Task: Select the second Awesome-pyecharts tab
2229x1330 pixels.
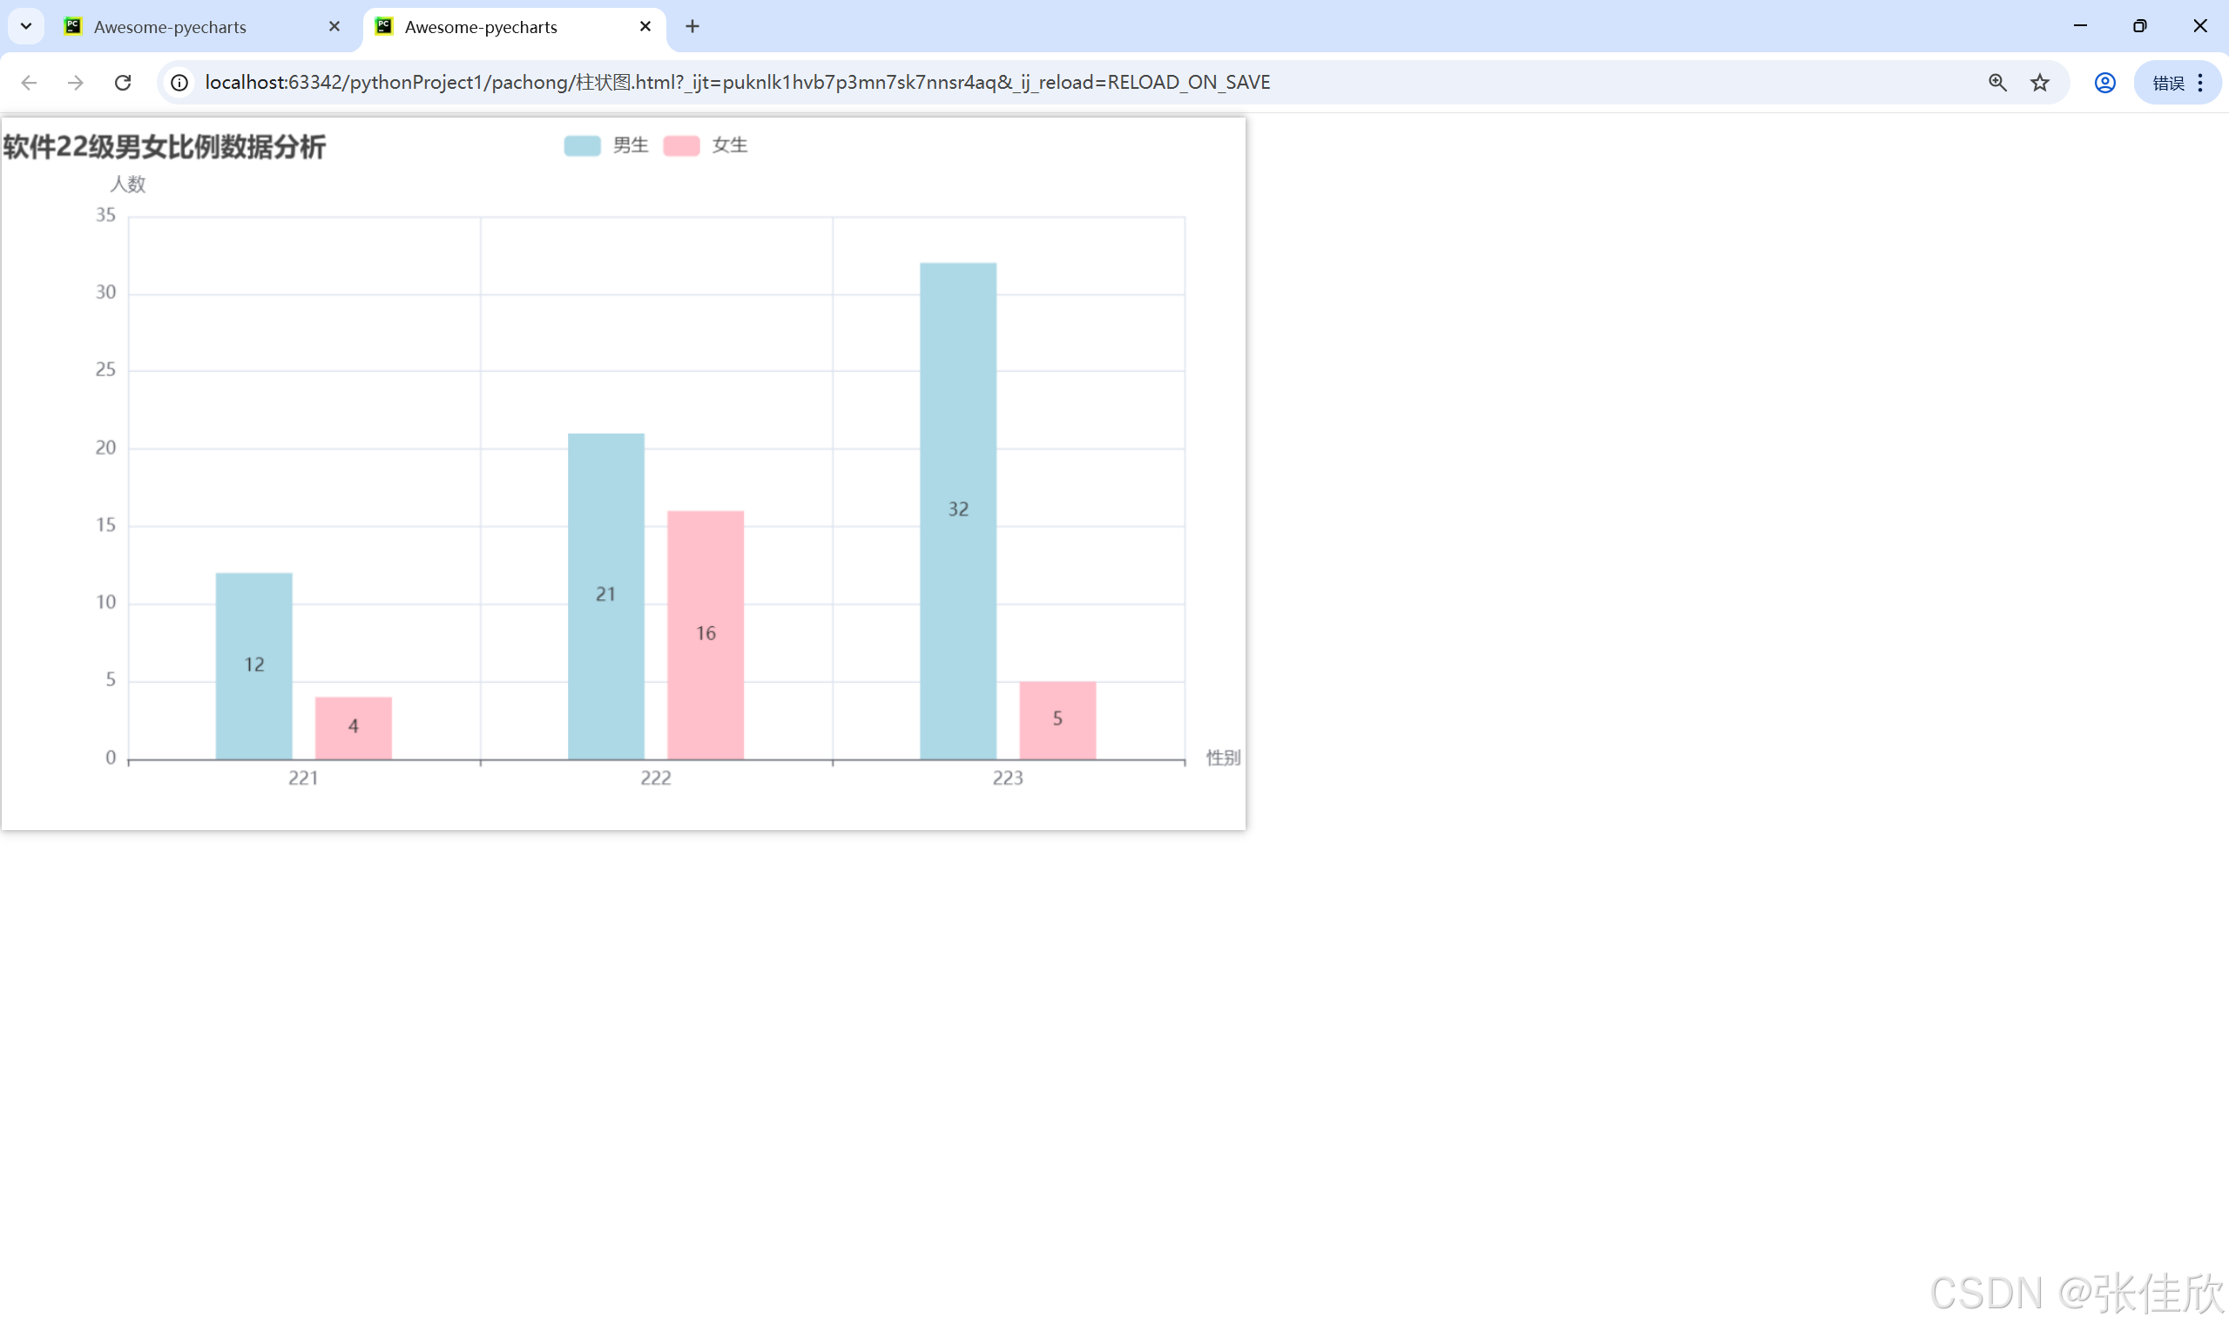Action: pyautogui.click(x=482, y=27)
